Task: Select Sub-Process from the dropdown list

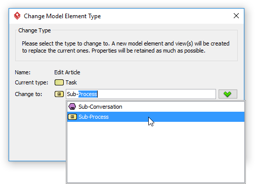Action: (156, 117)
